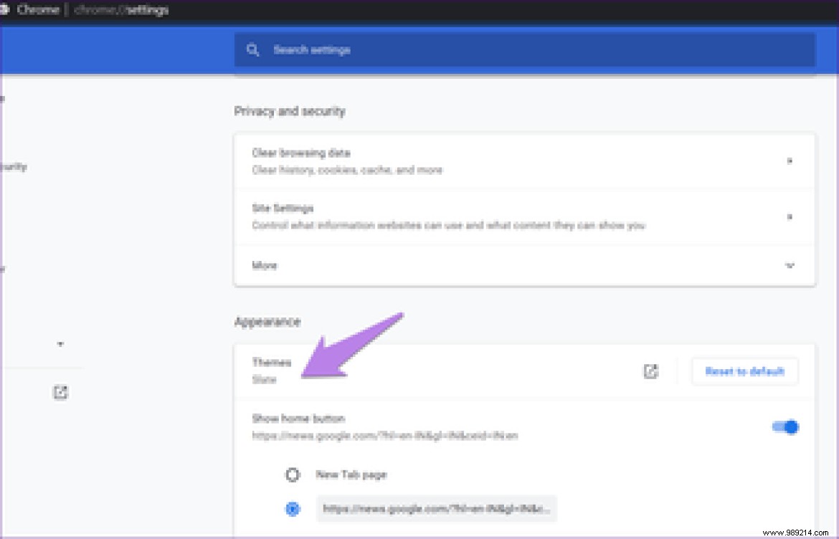Image resolution: width=839 pixels, height=539 pixels.
Task: Select the custom Google News homepage radio button
Action: point(292,509)
